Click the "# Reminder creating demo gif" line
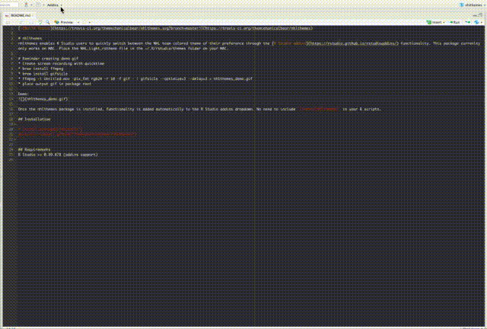487x329 pixels. pyautogui.click(x=48, y=59)
